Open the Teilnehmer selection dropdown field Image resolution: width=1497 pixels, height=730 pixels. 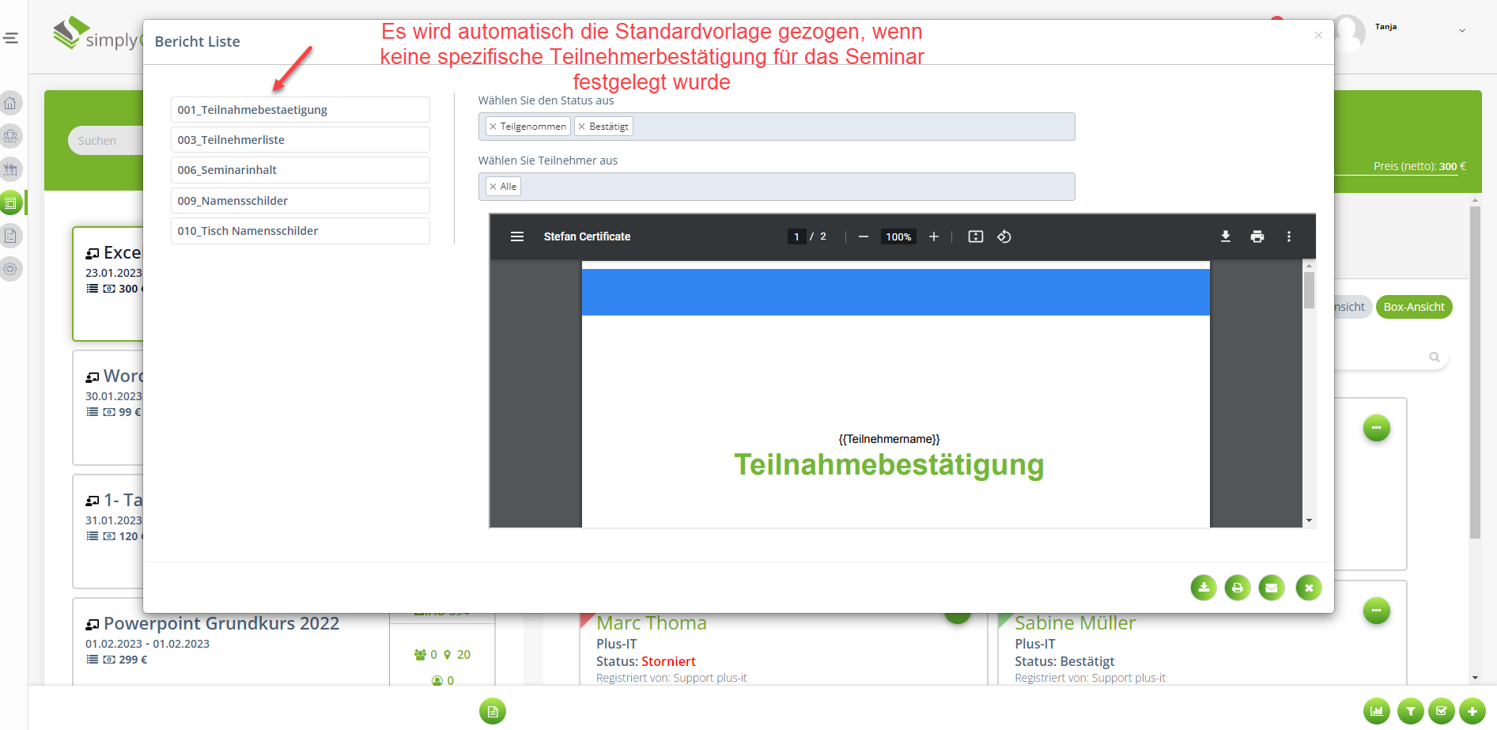(791, 187)
